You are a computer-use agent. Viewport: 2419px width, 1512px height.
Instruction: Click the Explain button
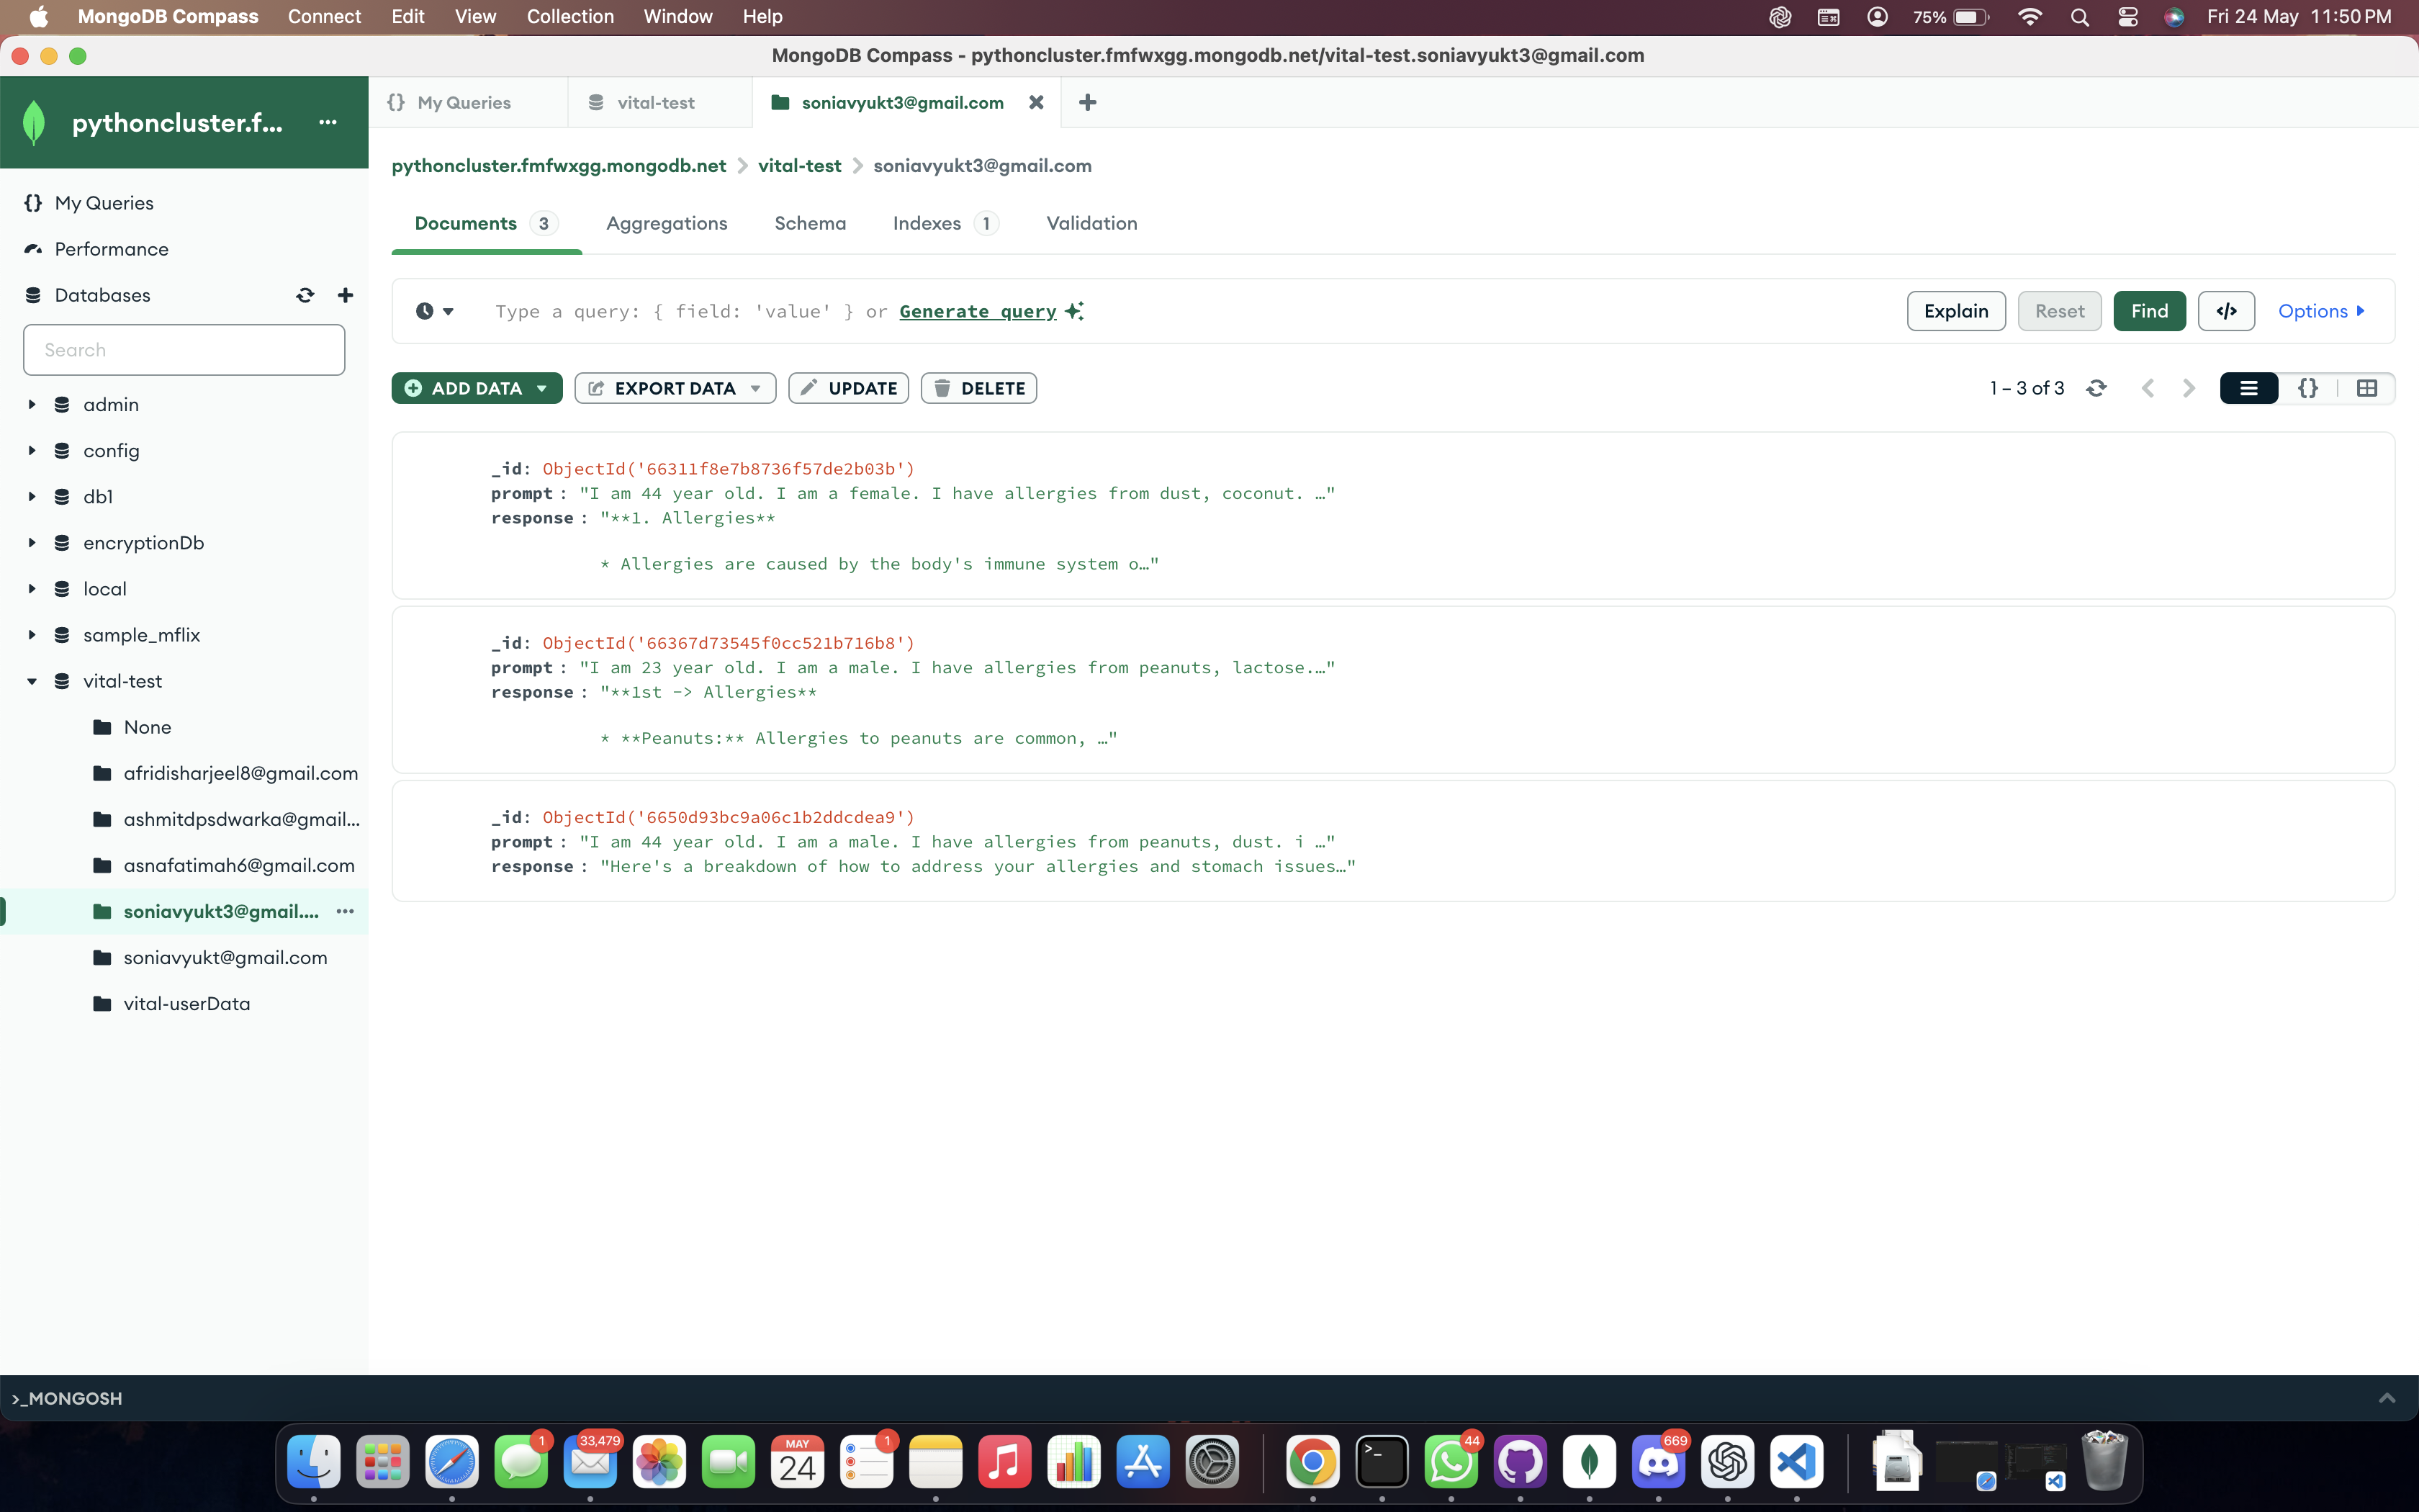click(1956, 311)
